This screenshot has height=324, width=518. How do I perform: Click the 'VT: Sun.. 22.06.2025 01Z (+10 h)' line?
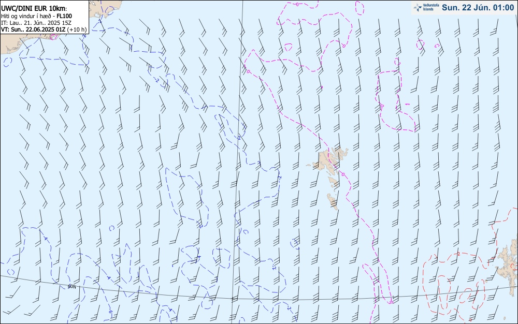click(44, 30)
